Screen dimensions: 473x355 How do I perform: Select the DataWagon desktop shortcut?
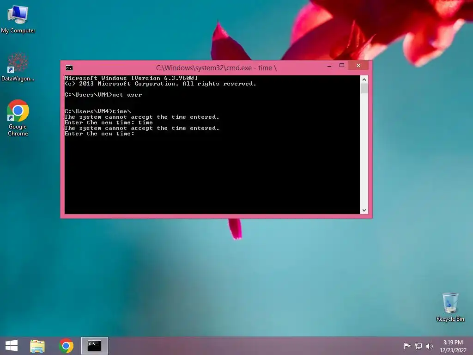[18, 67]
